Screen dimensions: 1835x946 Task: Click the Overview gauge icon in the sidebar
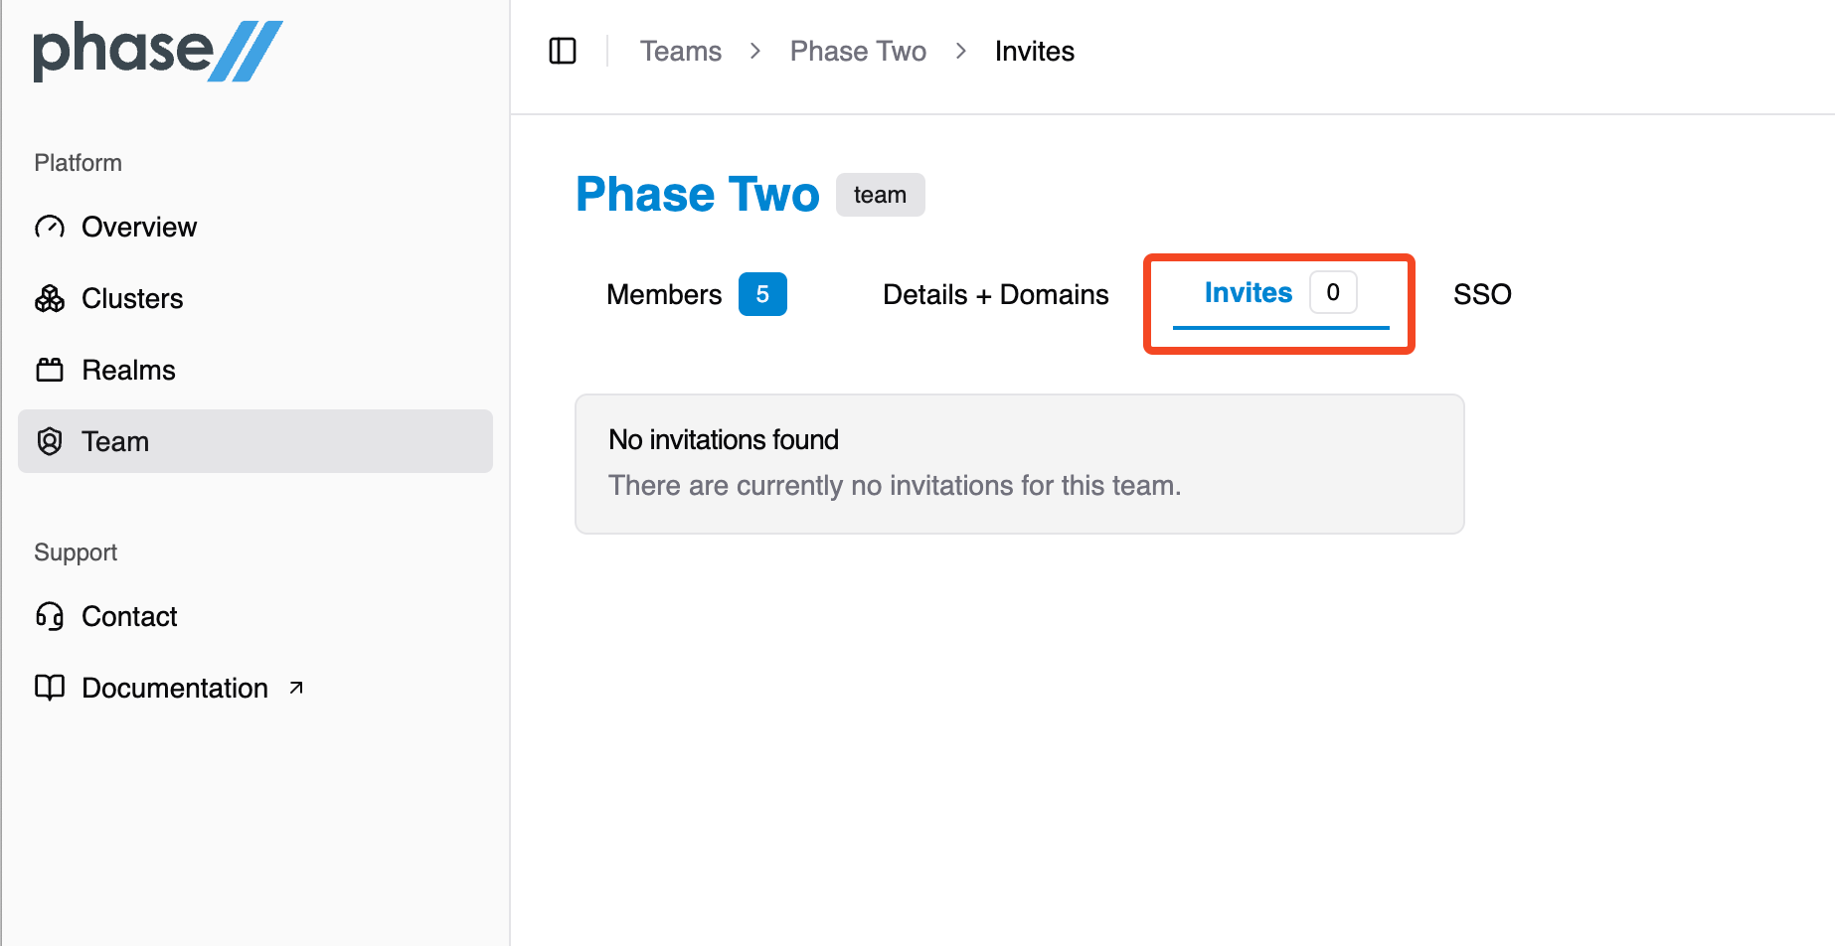click(x=50, y=227)
